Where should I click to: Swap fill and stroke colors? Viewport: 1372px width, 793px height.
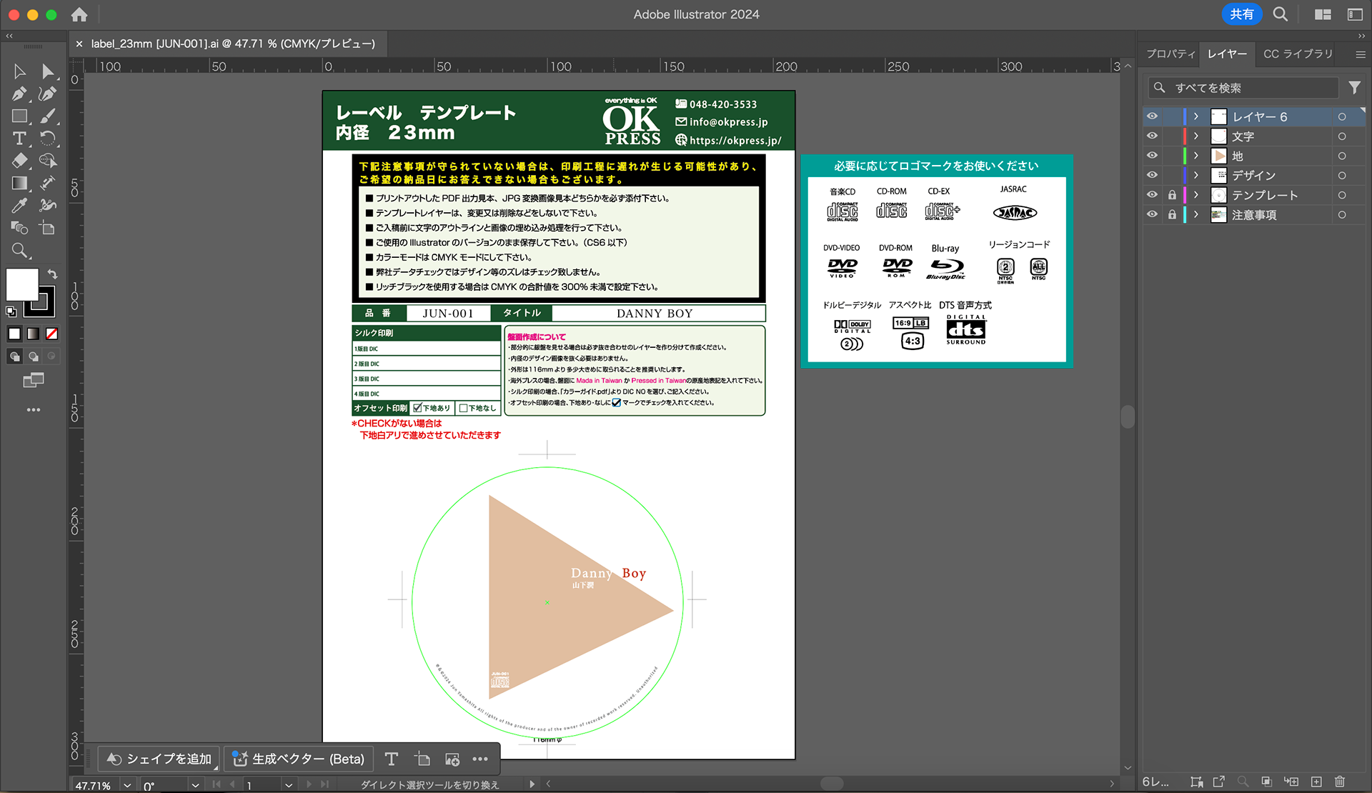52,274
